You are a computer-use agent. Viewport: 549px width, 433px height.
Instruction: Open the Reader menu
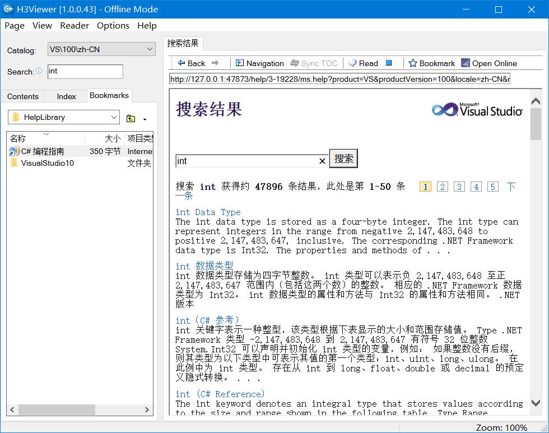click(74, 26)
